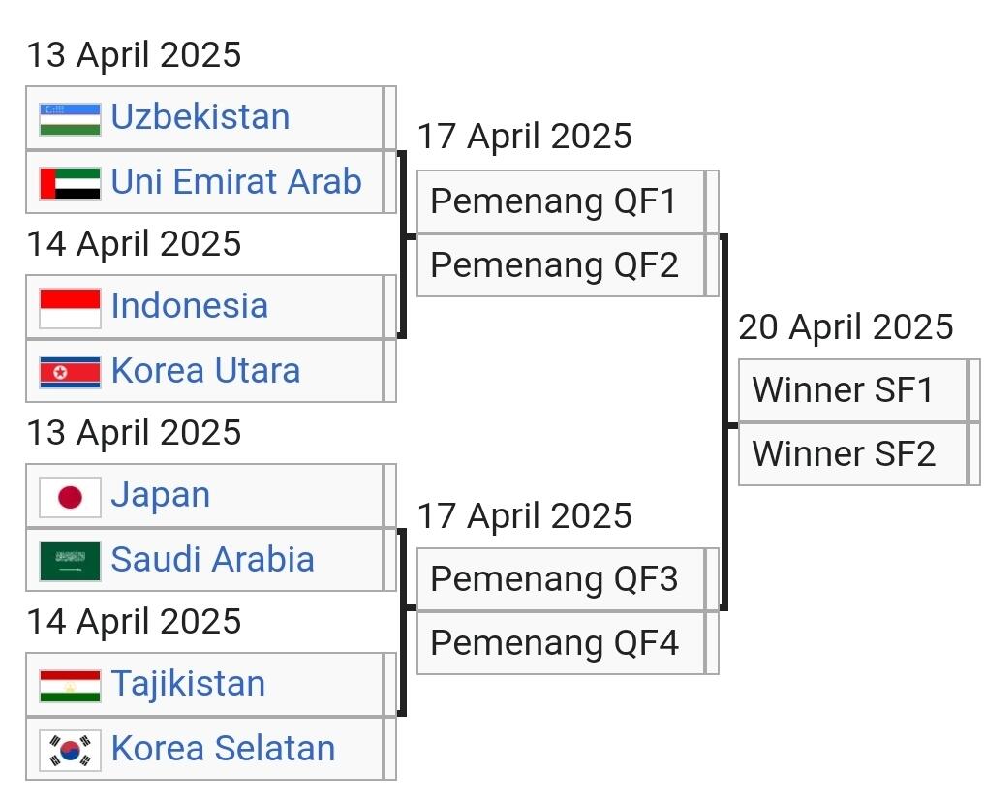This screenshot has height=805, width=985.
Task: Open the Korea Utara link
Action: [205, 371]
